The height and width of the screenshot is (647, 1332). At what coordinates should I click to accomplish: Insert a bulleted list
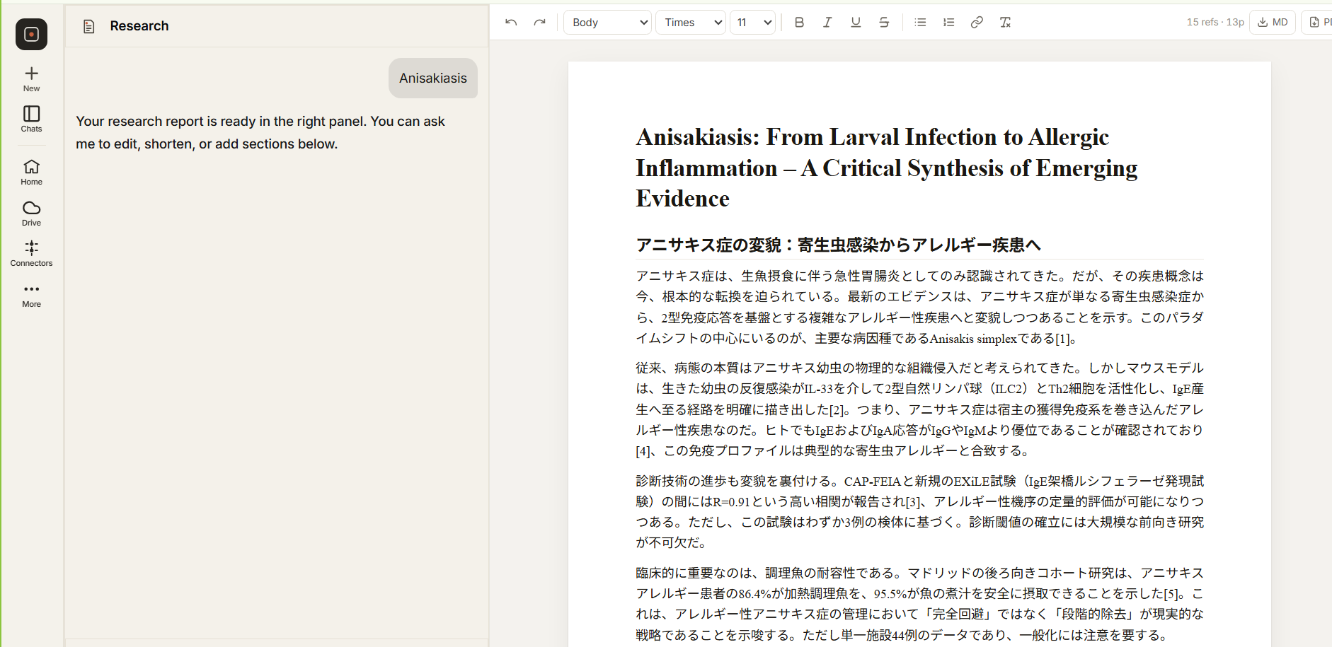point(920,23)
